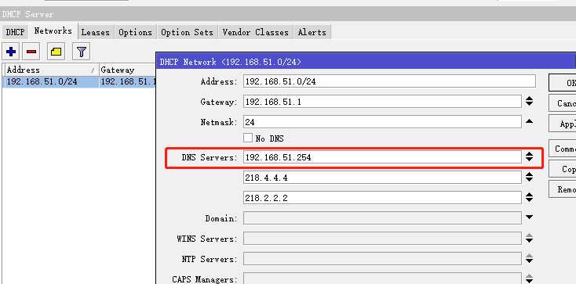Viewport: 576px width, 284px height.
Task: Toggle arrows beside DNS server 218.2.2.2
Action: tap(529, 198)
